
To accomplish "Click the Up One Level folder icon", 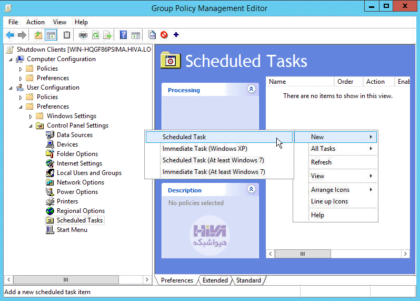I will click(x=38, y=35).
